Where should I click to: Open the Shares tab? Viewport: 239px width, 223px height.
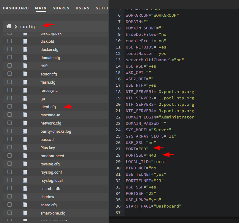point(61,8)
